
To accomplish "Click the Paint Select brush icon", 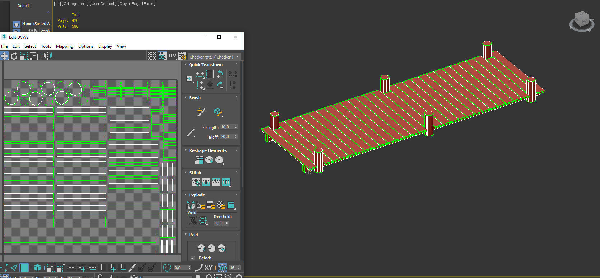I will [x=132, y=268].
